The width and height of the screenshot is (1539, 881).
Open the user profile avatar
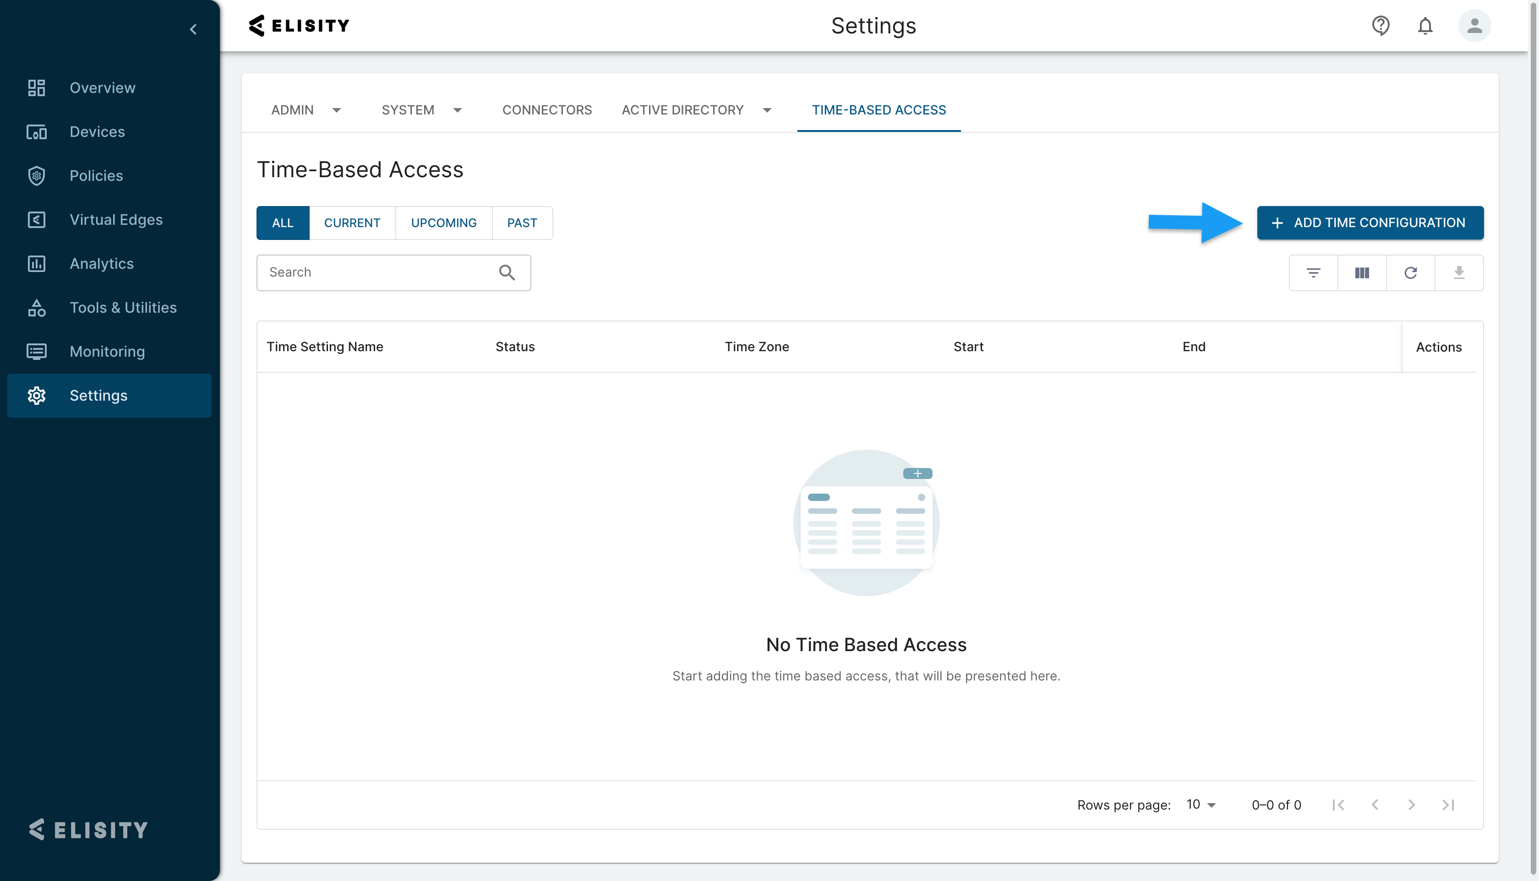point(1474,26)
